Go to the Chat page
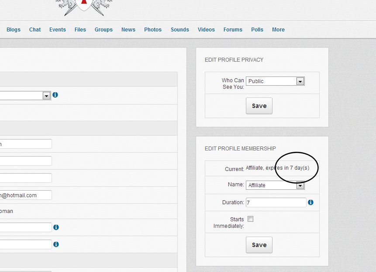This screenshot has width=376, height=272. click(x=35, y=30)
